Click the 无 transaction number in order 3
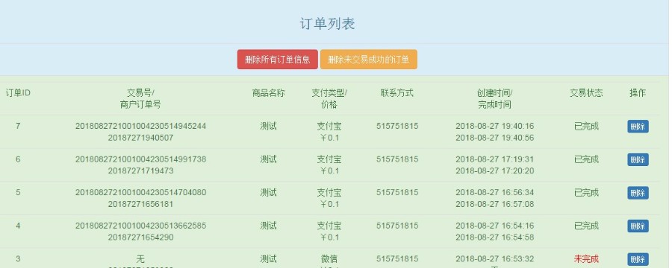The width and height of the screenshot is (672, 268). [x=140, y=258]
